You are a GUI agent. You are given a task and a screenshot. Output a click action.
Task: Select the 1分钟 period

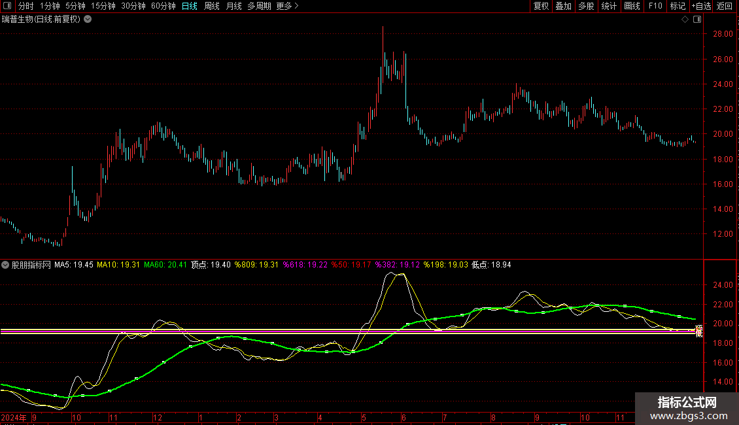50,6
